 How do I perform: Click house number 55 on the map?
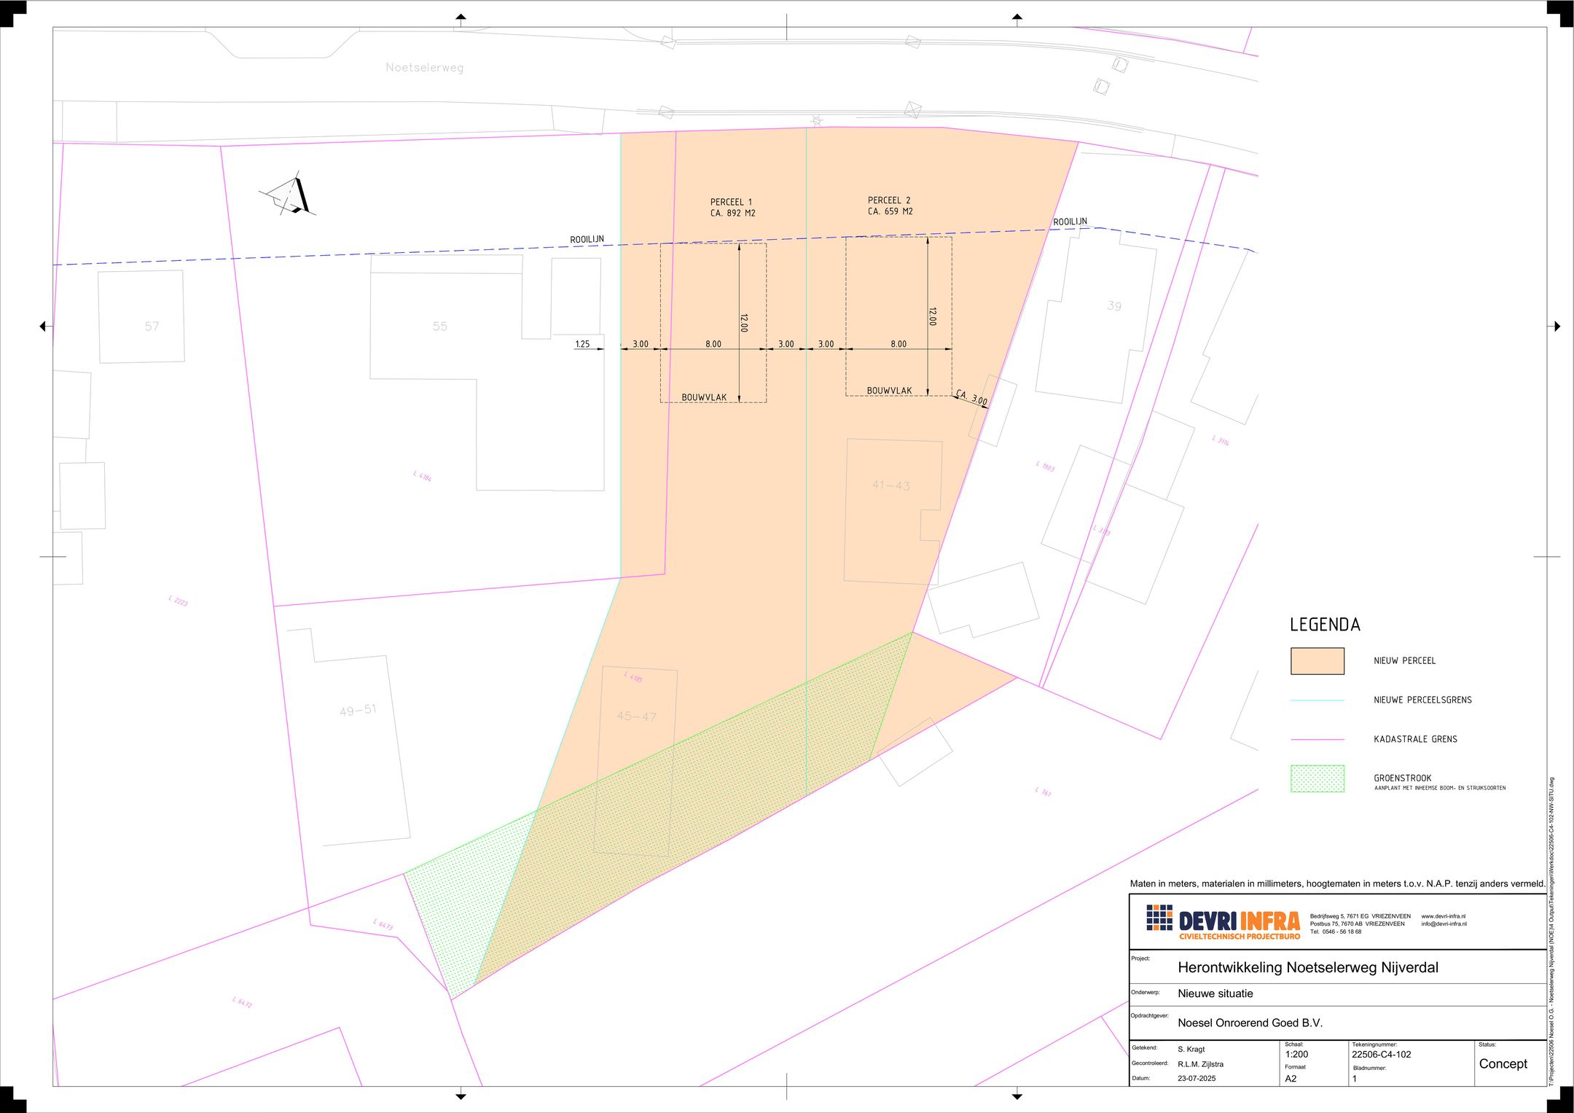(x=439, y=327)
